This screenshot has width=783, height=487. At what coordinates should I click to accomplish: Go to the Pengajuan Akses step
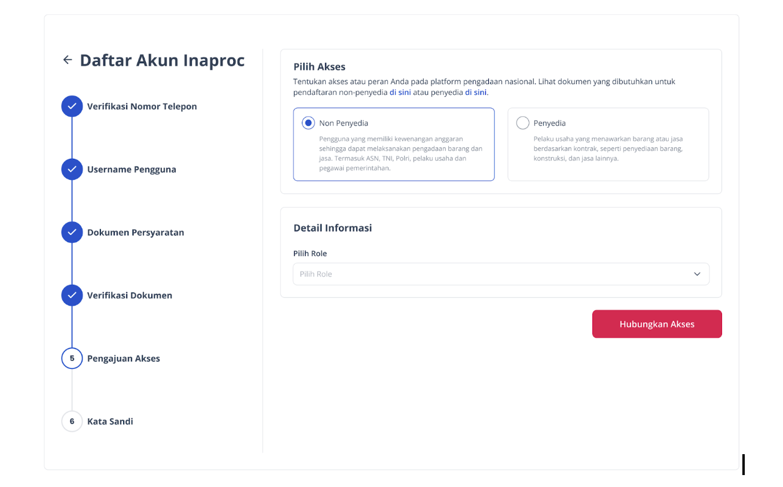124,358
